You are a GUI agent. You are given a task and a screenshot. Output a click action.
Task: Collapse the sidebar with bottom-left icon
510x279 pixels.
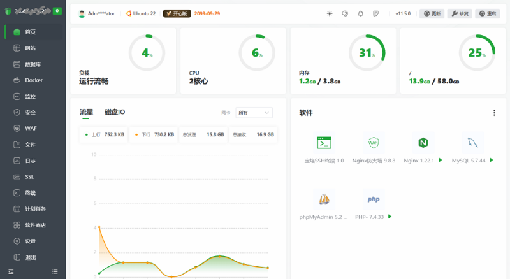point(11,271)
